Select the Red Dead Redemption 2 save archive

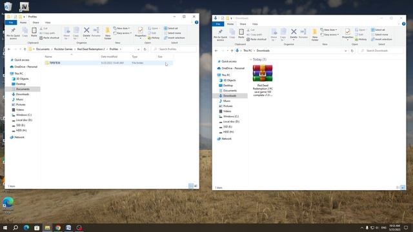(x=263, y=81)
